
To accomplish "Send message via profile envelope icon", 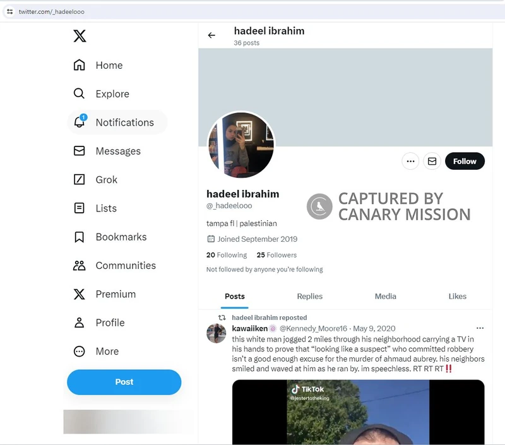I will click(432, 162).
